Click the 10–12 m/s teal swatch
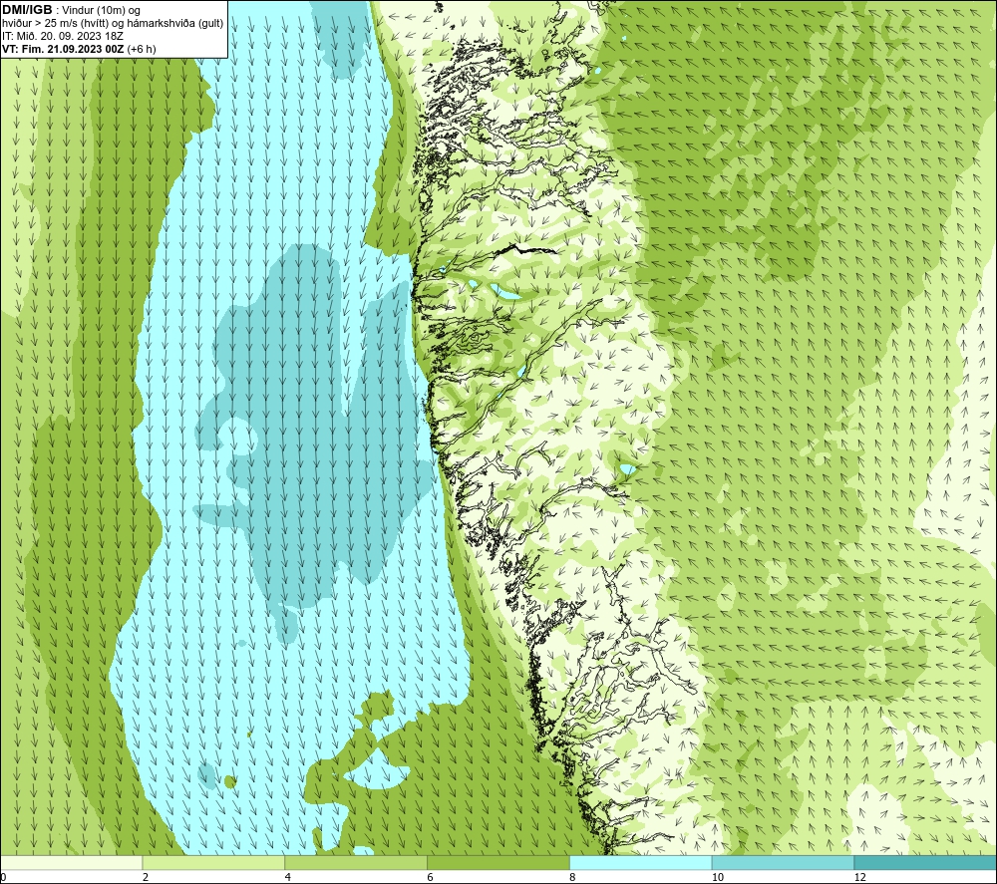 [784, 862]
